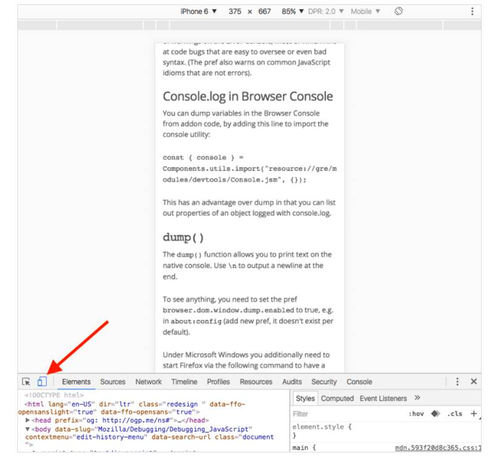This screenshot has width=499, height=458.
Task: Open the 85% zoom dropdown
Action: coord(293,12)
